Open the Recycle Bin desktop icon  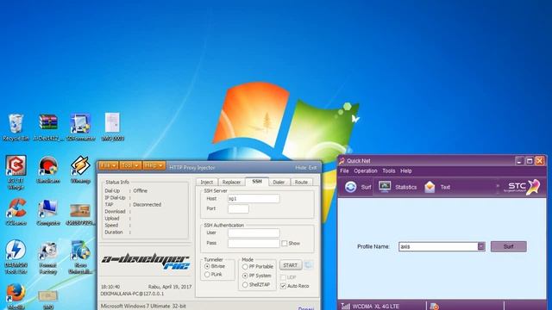click(16, 124)
